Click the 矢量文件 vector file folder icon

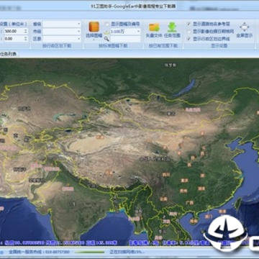click(x=154, y=27)
